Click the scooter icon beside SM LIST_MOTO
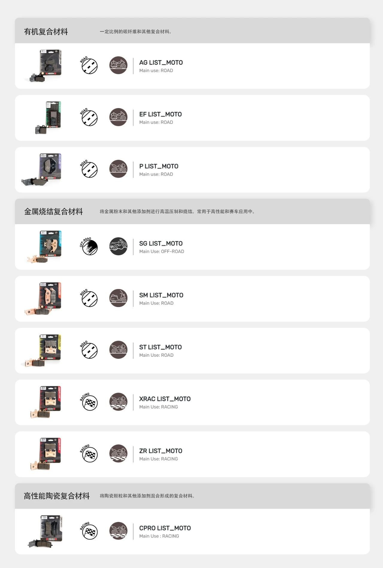The image size is (383, 568). [118, 298]
